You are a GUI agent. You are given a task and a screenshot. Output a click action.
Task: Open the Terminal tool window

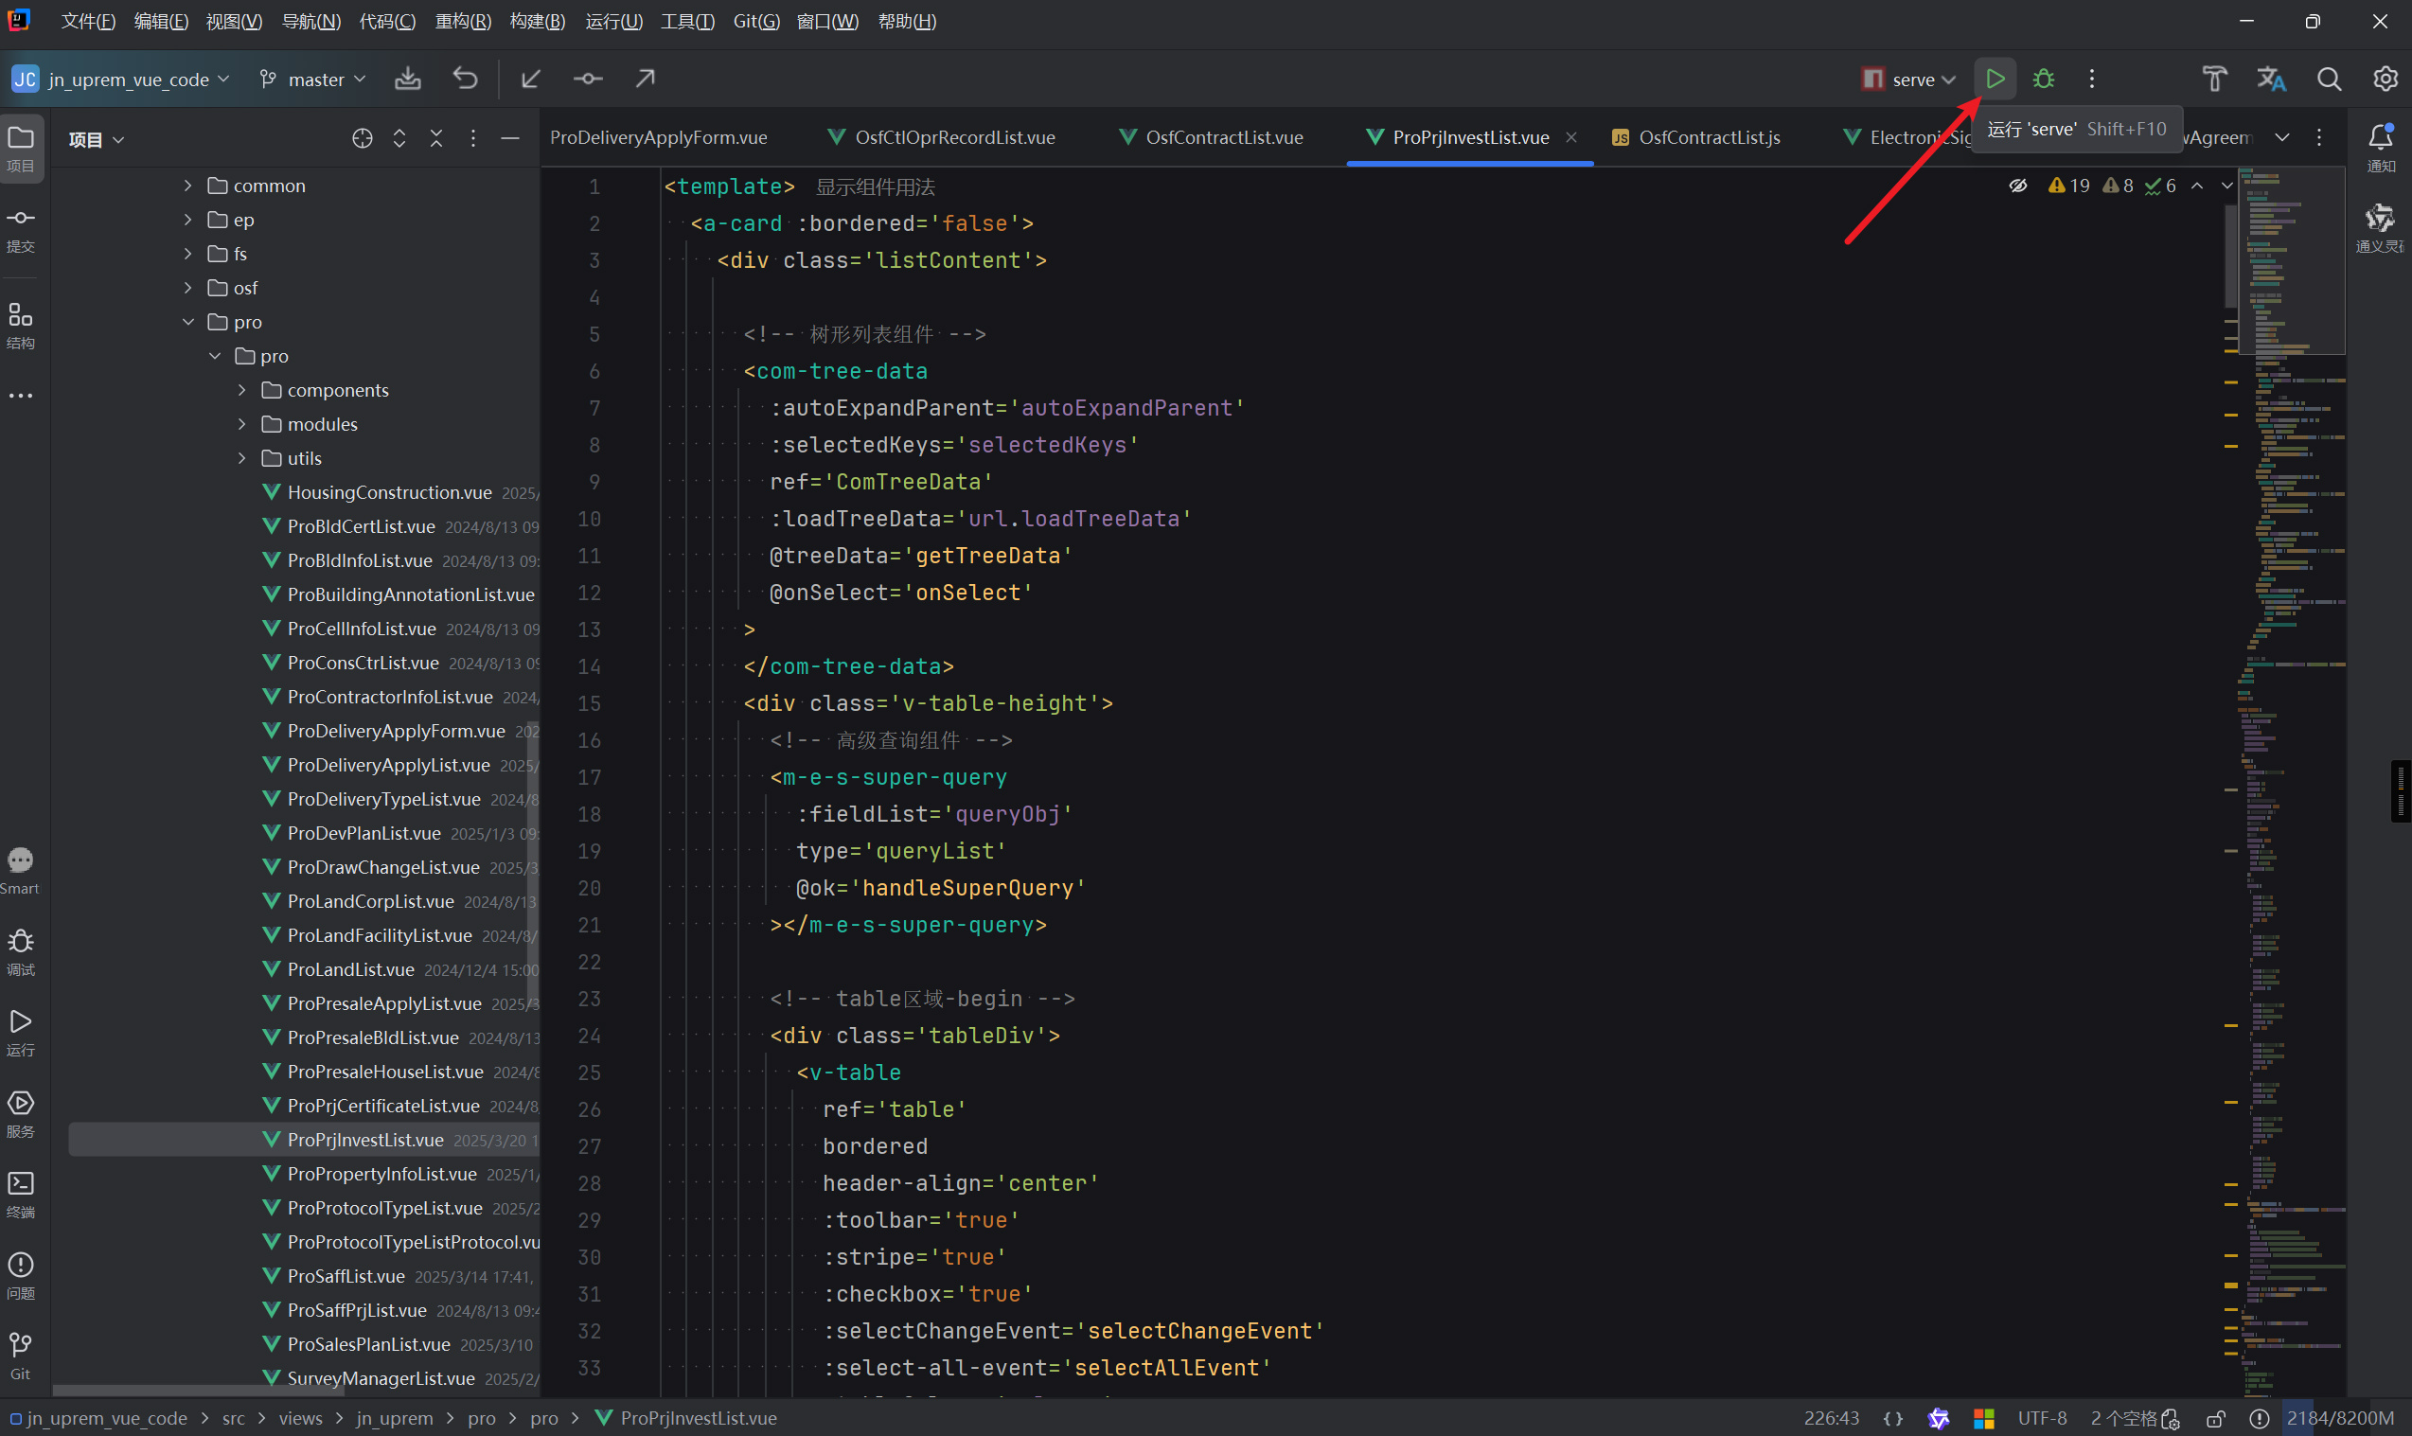20,1191
